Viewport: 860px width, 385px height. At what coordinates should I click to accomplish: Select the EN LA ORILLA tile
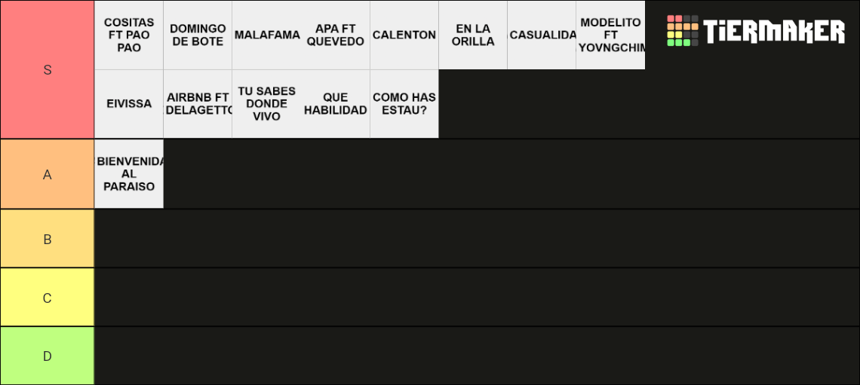[x=473, y=35]
